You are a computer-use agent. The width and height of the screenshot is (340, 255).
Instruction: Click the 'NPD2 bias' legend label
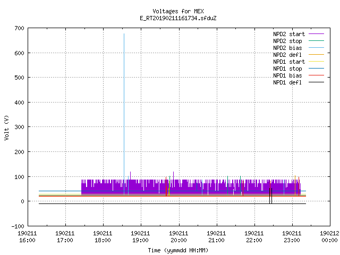click(287, 48)
